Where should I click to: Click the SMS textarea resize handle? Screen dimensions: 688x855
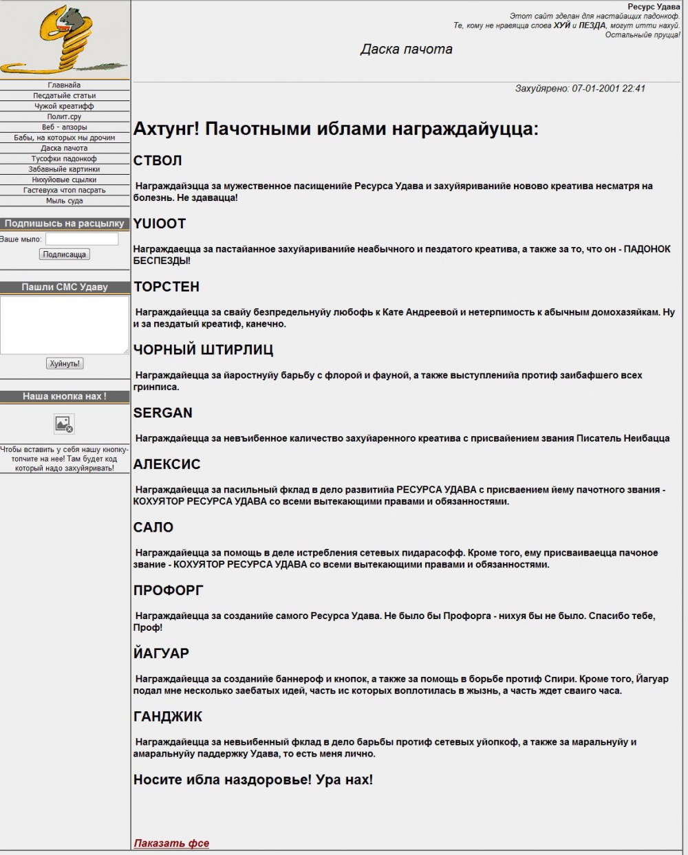pos(126,351)
